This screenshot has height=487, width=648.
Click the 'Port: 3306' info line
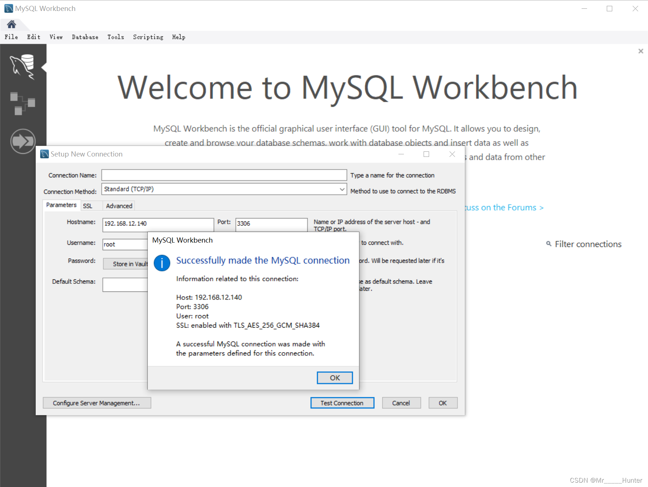click(x=192, y=307)
